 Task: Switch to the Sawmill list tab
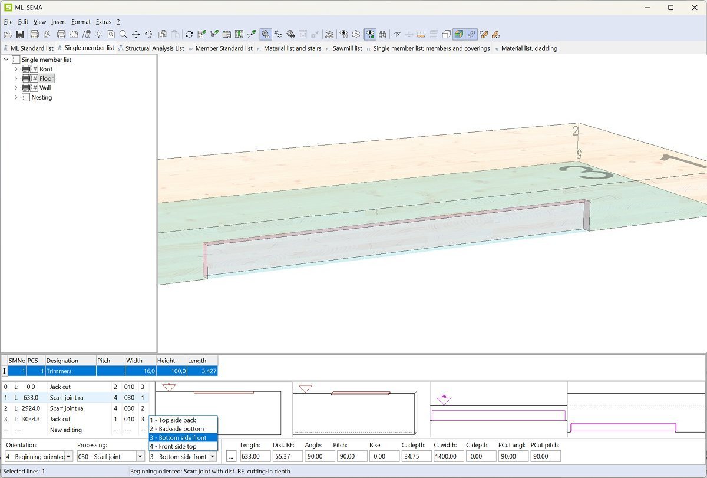(347, 48)
